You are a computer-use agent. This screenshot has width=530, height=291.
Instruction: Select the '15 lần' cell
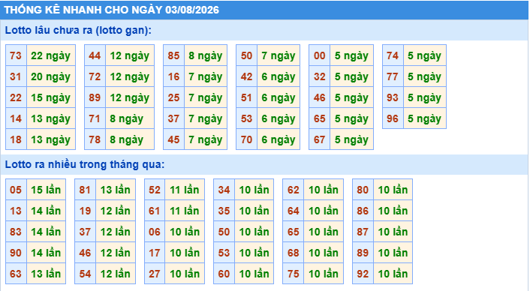[46, 190]
